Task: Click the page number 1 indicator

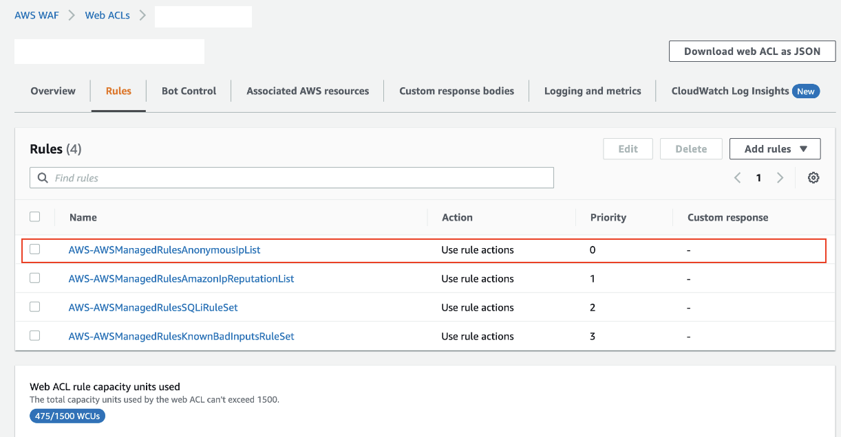Action: click(758, 178)
